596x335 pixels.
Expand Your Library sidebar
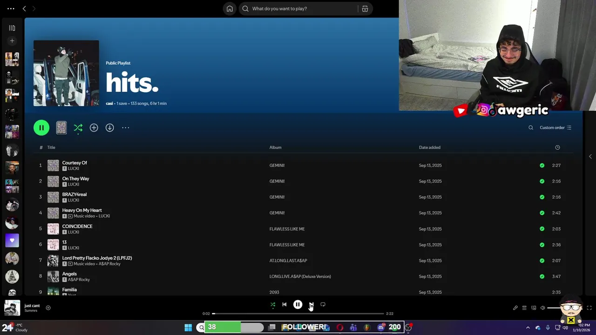12,28
